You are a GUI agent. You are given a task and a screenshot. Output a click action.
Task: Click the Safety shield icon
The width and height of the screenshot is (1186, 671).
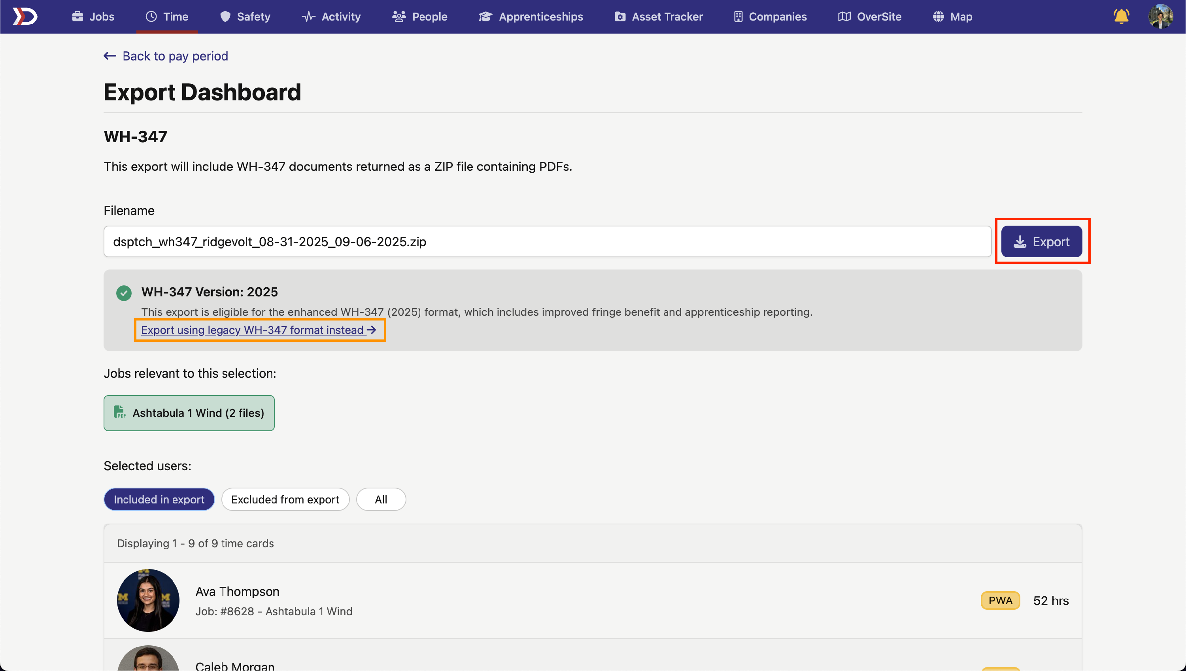(225, 17)
